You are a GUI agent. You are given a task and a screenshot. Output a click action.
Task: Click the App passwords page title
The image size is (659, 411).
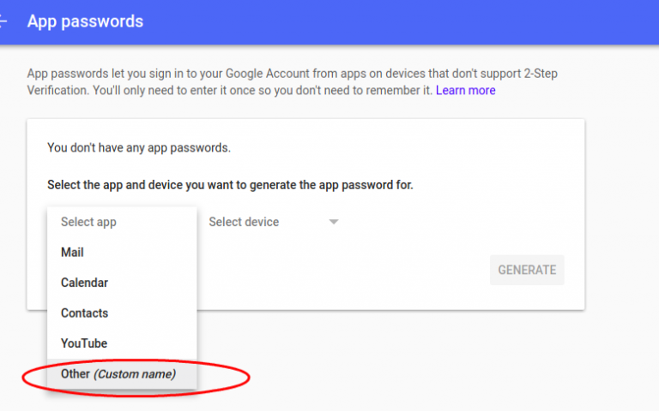85,21
